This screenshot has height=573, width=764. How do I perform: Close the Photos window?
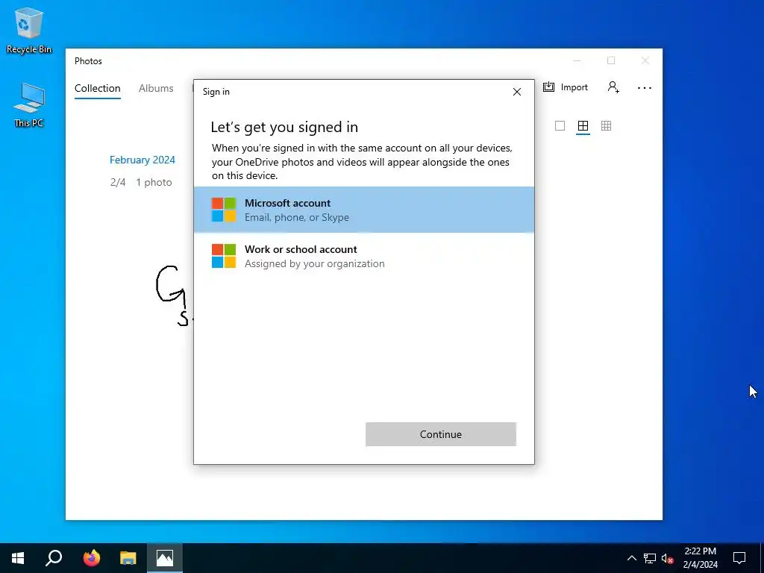[645, 60]
